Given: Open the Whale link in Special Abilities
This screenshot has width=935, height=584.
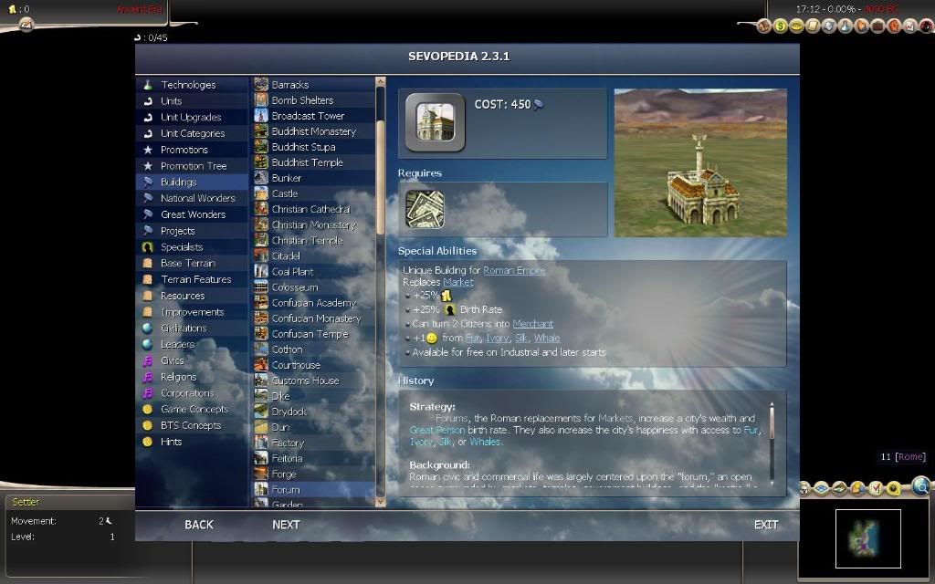Looking at the screenshot, I should pyautogui.click(x=547, y=338).
